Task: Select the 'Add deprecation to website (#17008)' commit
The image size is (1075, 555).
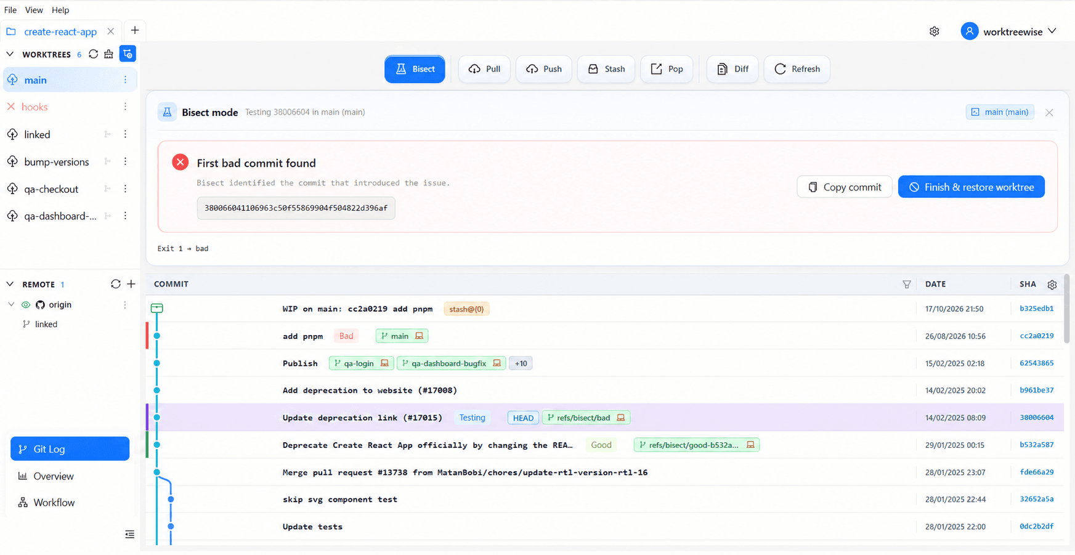Action: [x=605, y=391]
